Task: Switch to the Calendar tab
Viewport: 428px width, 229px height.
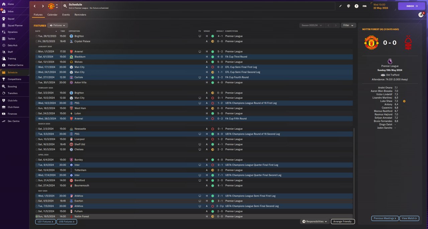Action: coord(52,15)
